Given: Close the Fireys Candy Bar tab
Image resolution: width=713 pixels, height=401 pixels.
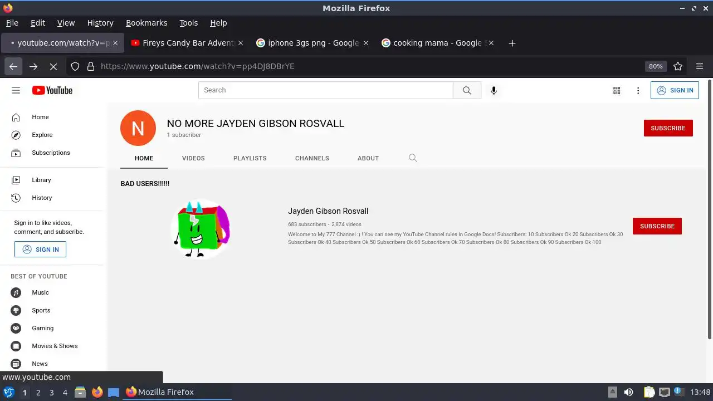Looking at the screenshot, I should [241, 43].
